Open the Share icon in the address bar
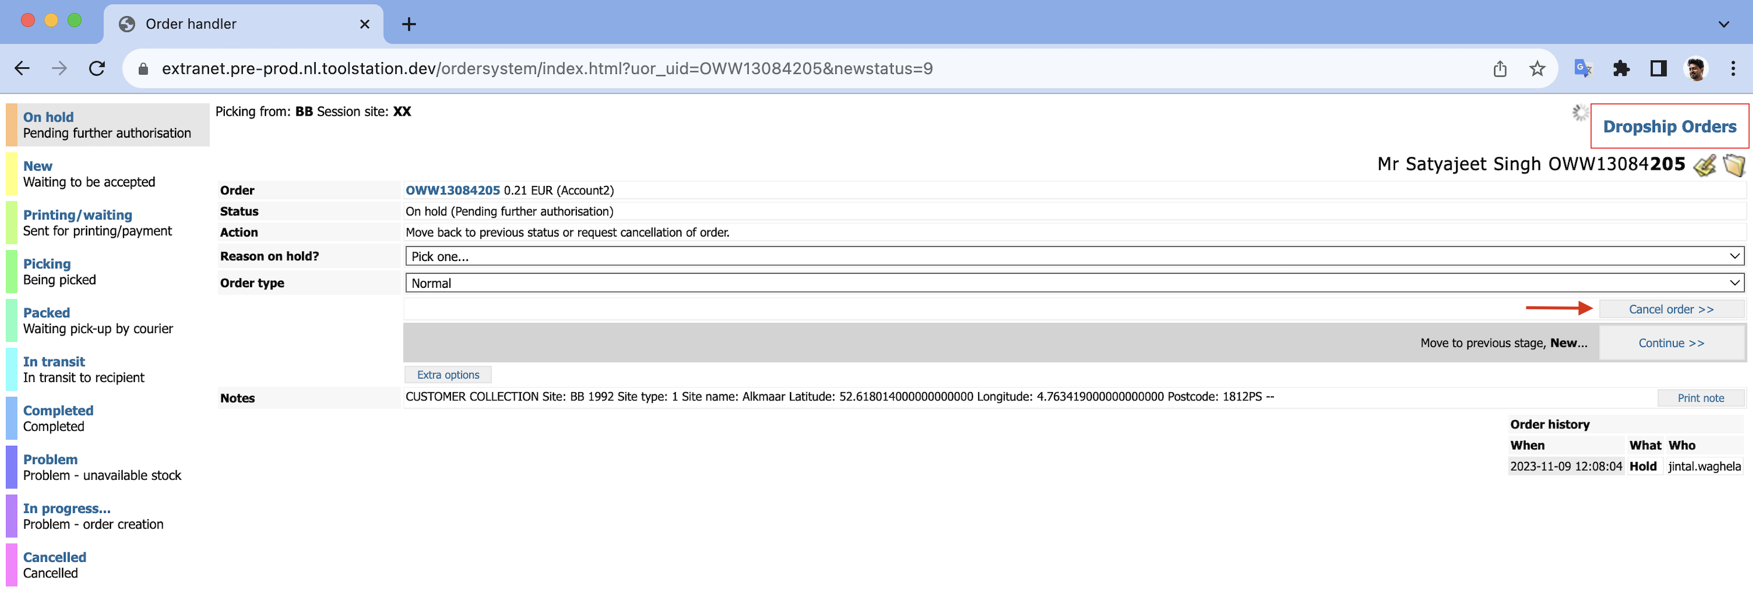 (x=1500, y=68)
